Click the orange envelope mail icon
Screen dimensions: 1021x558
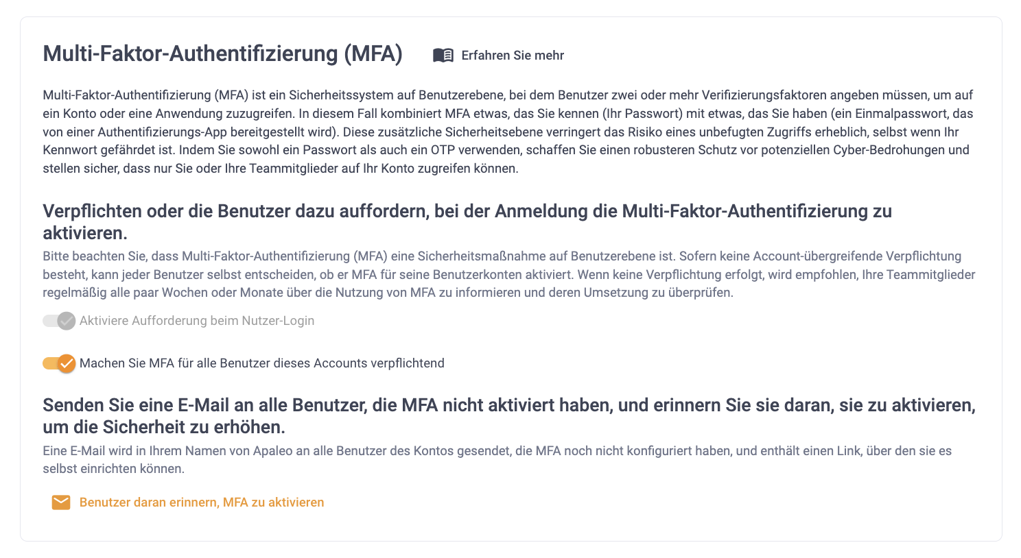point(61,502)
